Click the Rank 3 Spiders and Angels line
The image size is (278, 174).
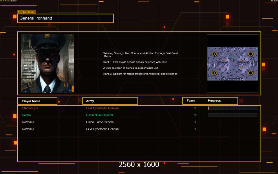[140, 74]
